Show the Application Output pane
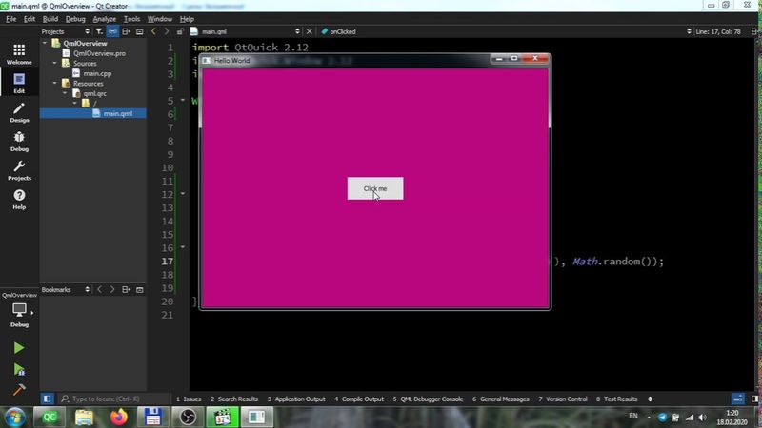Viewport: 762px width, 428px height. [x=296, y=399]
